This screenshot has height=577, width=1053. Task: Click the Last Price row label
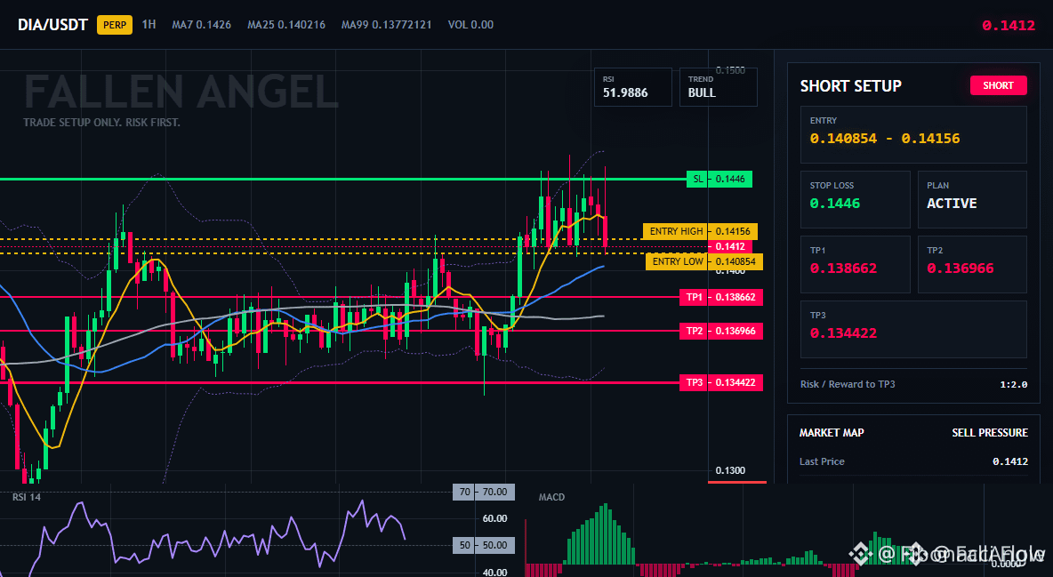(x=822, y=461)
